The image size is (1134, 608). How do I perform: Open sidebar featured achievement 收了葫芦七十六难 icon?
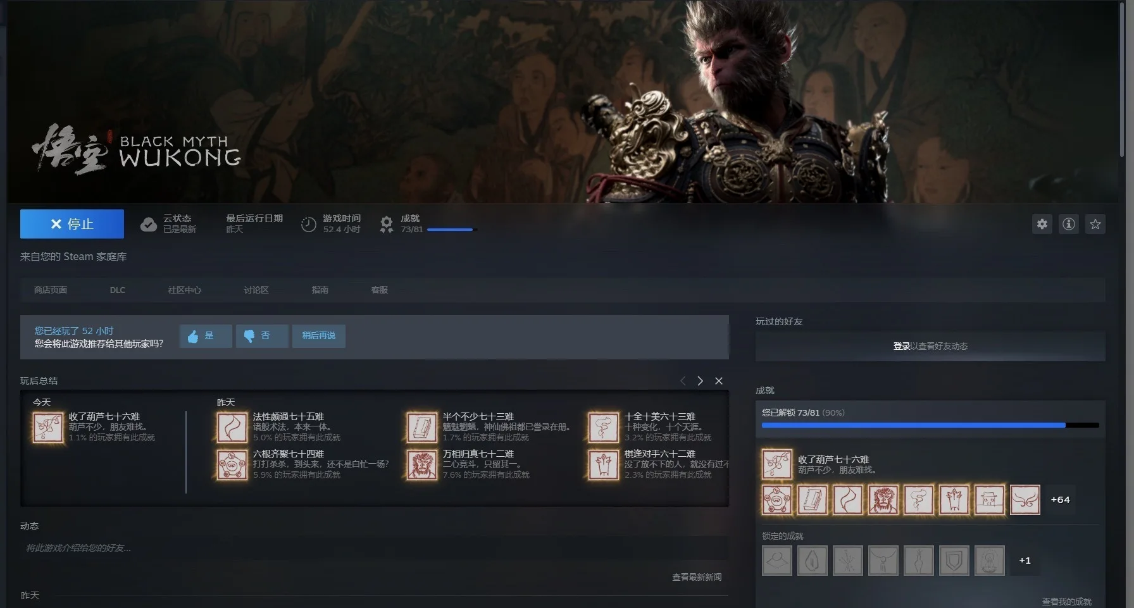[777, 465]
